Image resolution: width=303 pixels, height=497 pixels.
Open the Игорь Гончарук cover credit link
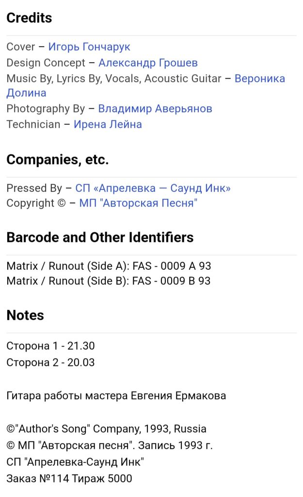89,47
